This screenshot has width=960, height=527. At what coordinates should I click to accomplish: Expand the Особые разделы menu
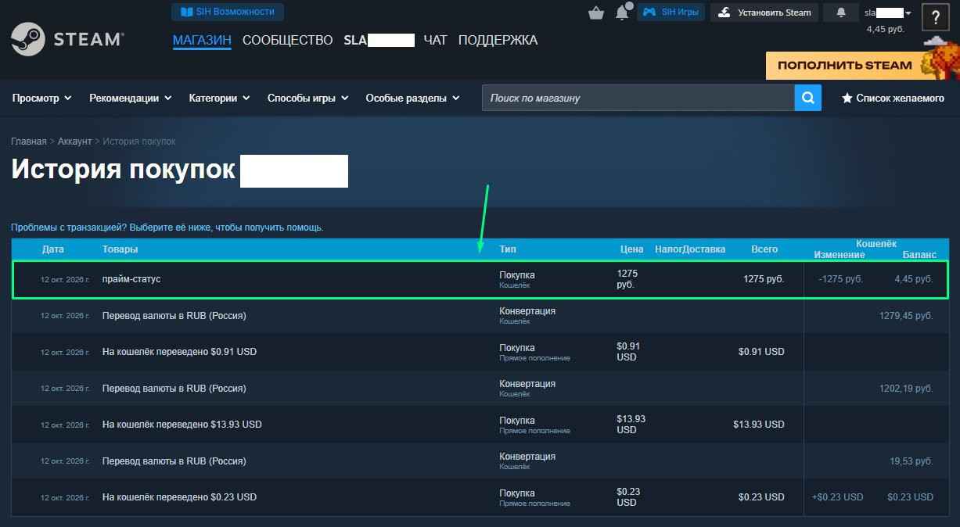413,98
